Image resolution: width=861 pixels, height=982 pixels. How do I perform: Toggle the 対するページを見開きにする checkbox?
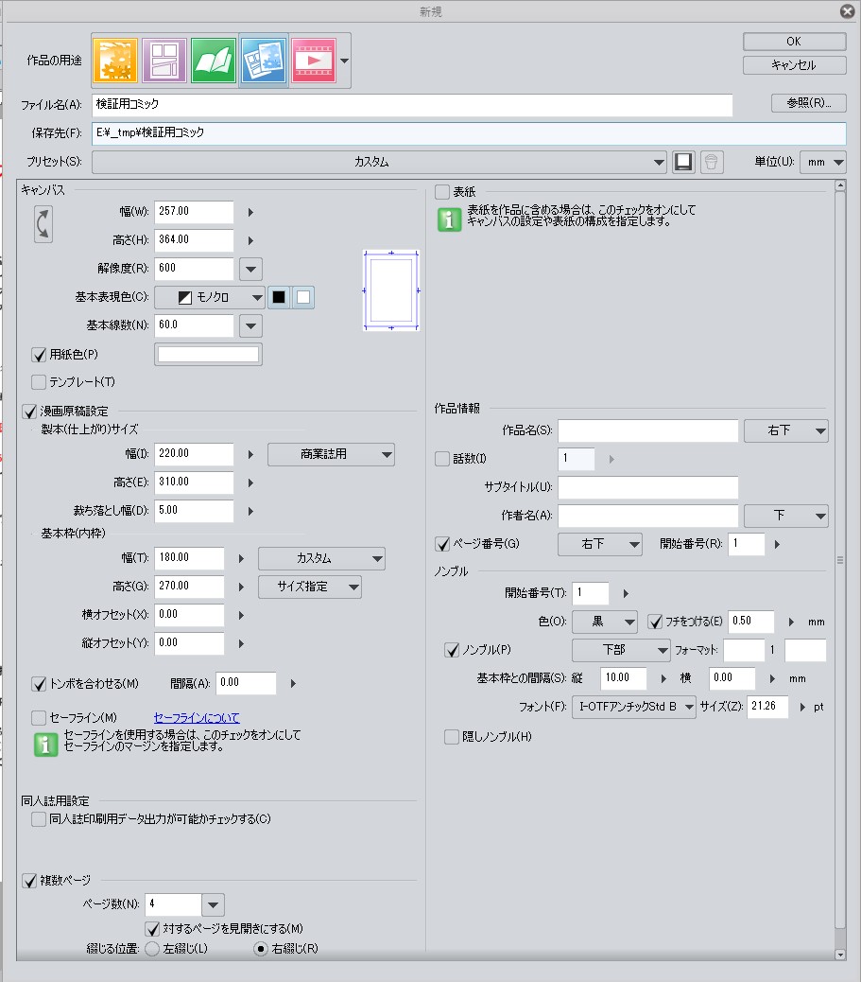pyautogui.click(x=152, y=929)
